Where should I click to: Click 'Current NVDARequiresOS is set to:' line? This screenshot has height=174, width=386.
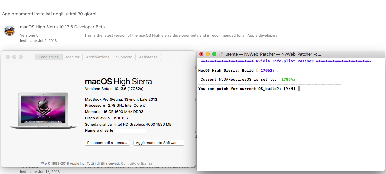tap(248, 80)
